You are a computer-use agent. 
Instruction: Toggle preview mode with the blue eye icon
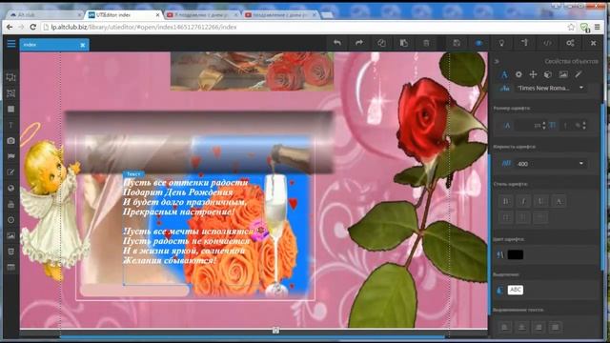tap(478, 43)
